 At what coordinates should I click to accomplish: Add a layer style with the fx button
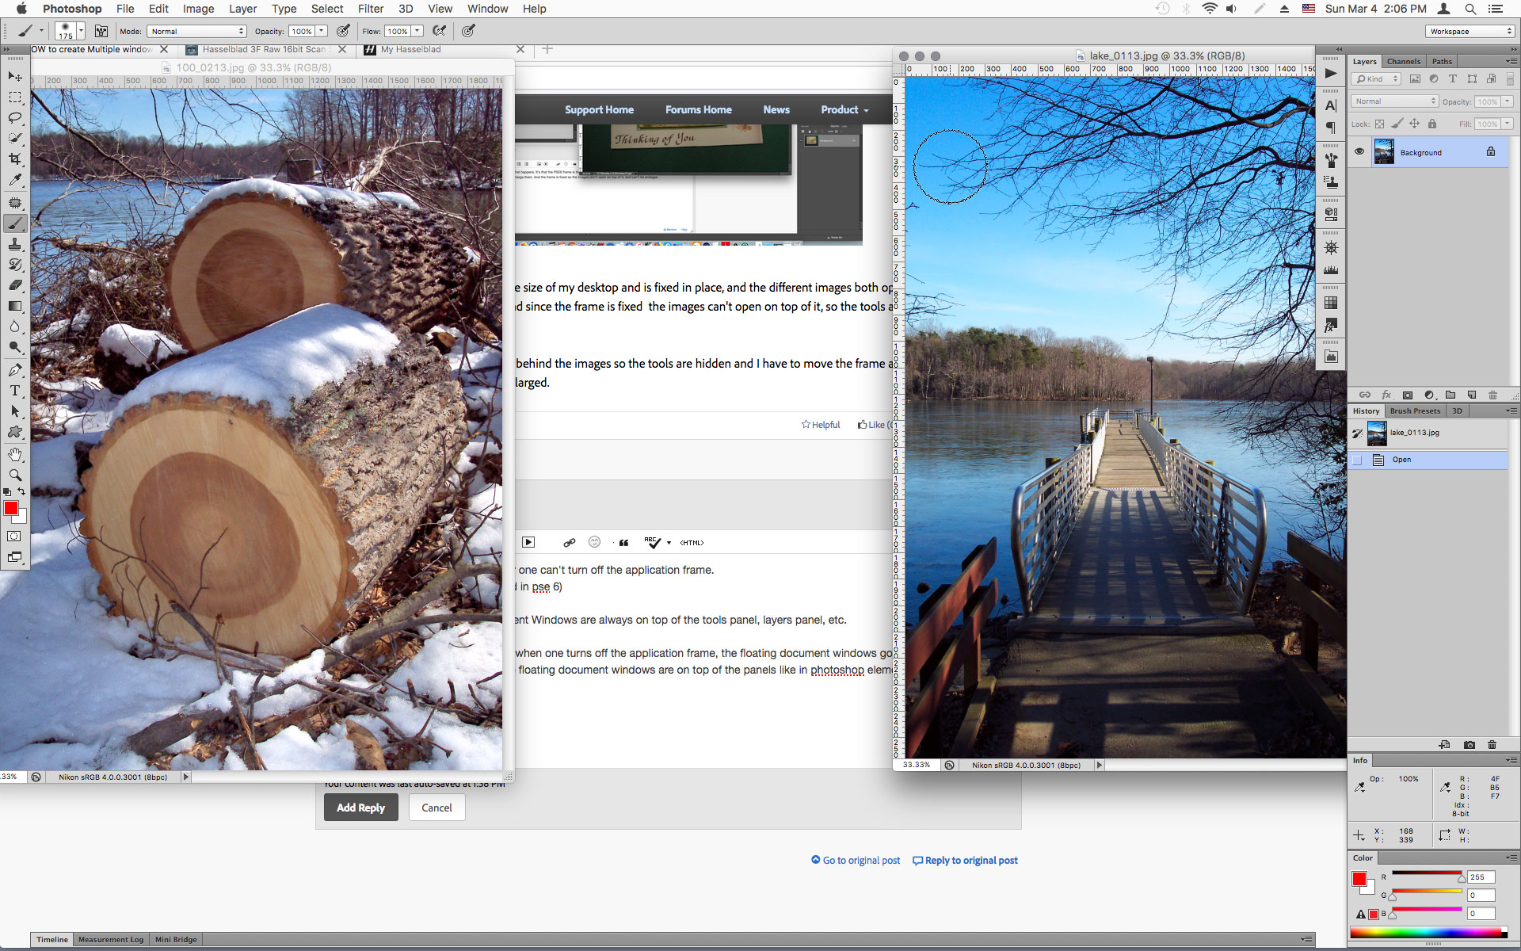coord(1387,395)
